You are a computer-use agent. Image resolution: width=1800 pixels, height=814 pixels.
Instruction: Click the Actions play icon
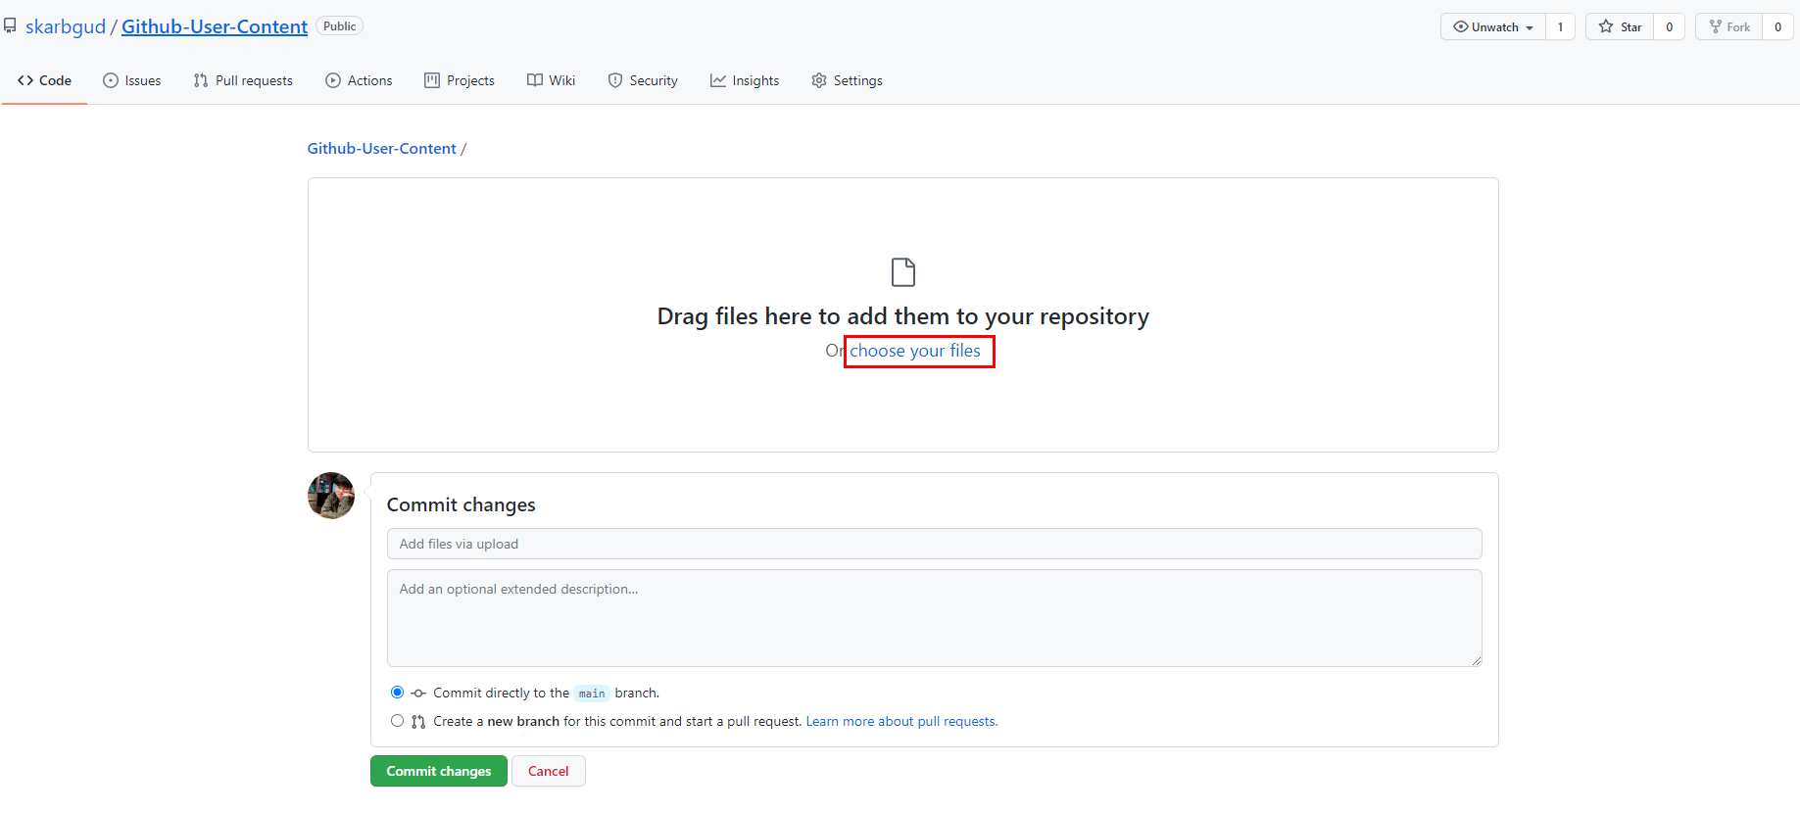333,80
